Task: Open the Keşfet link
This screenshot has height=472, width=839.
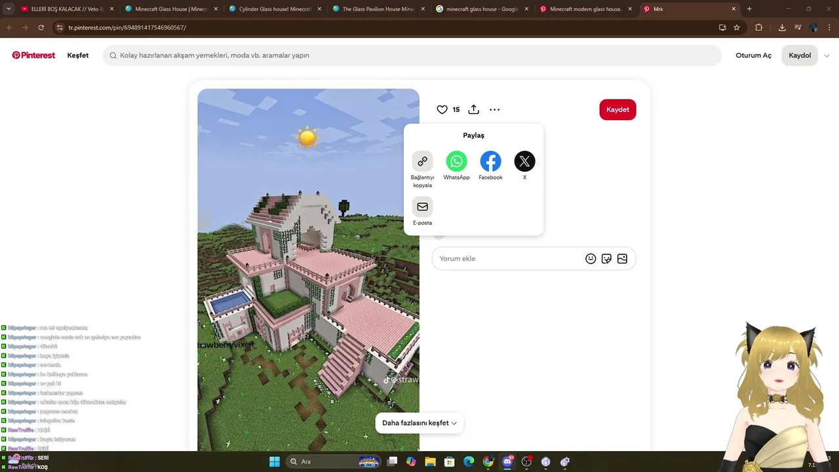Action: point(78,56)
